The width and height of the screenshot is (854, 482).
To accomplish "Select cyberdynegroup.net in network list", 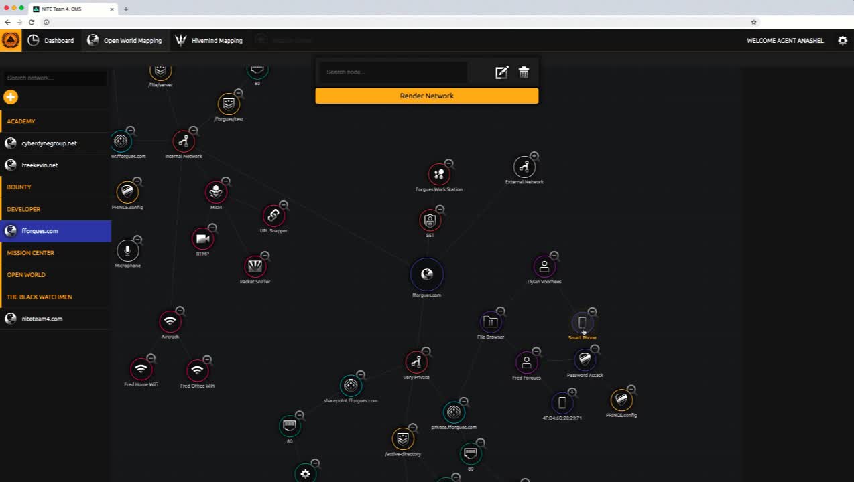I will click(49, 143).
